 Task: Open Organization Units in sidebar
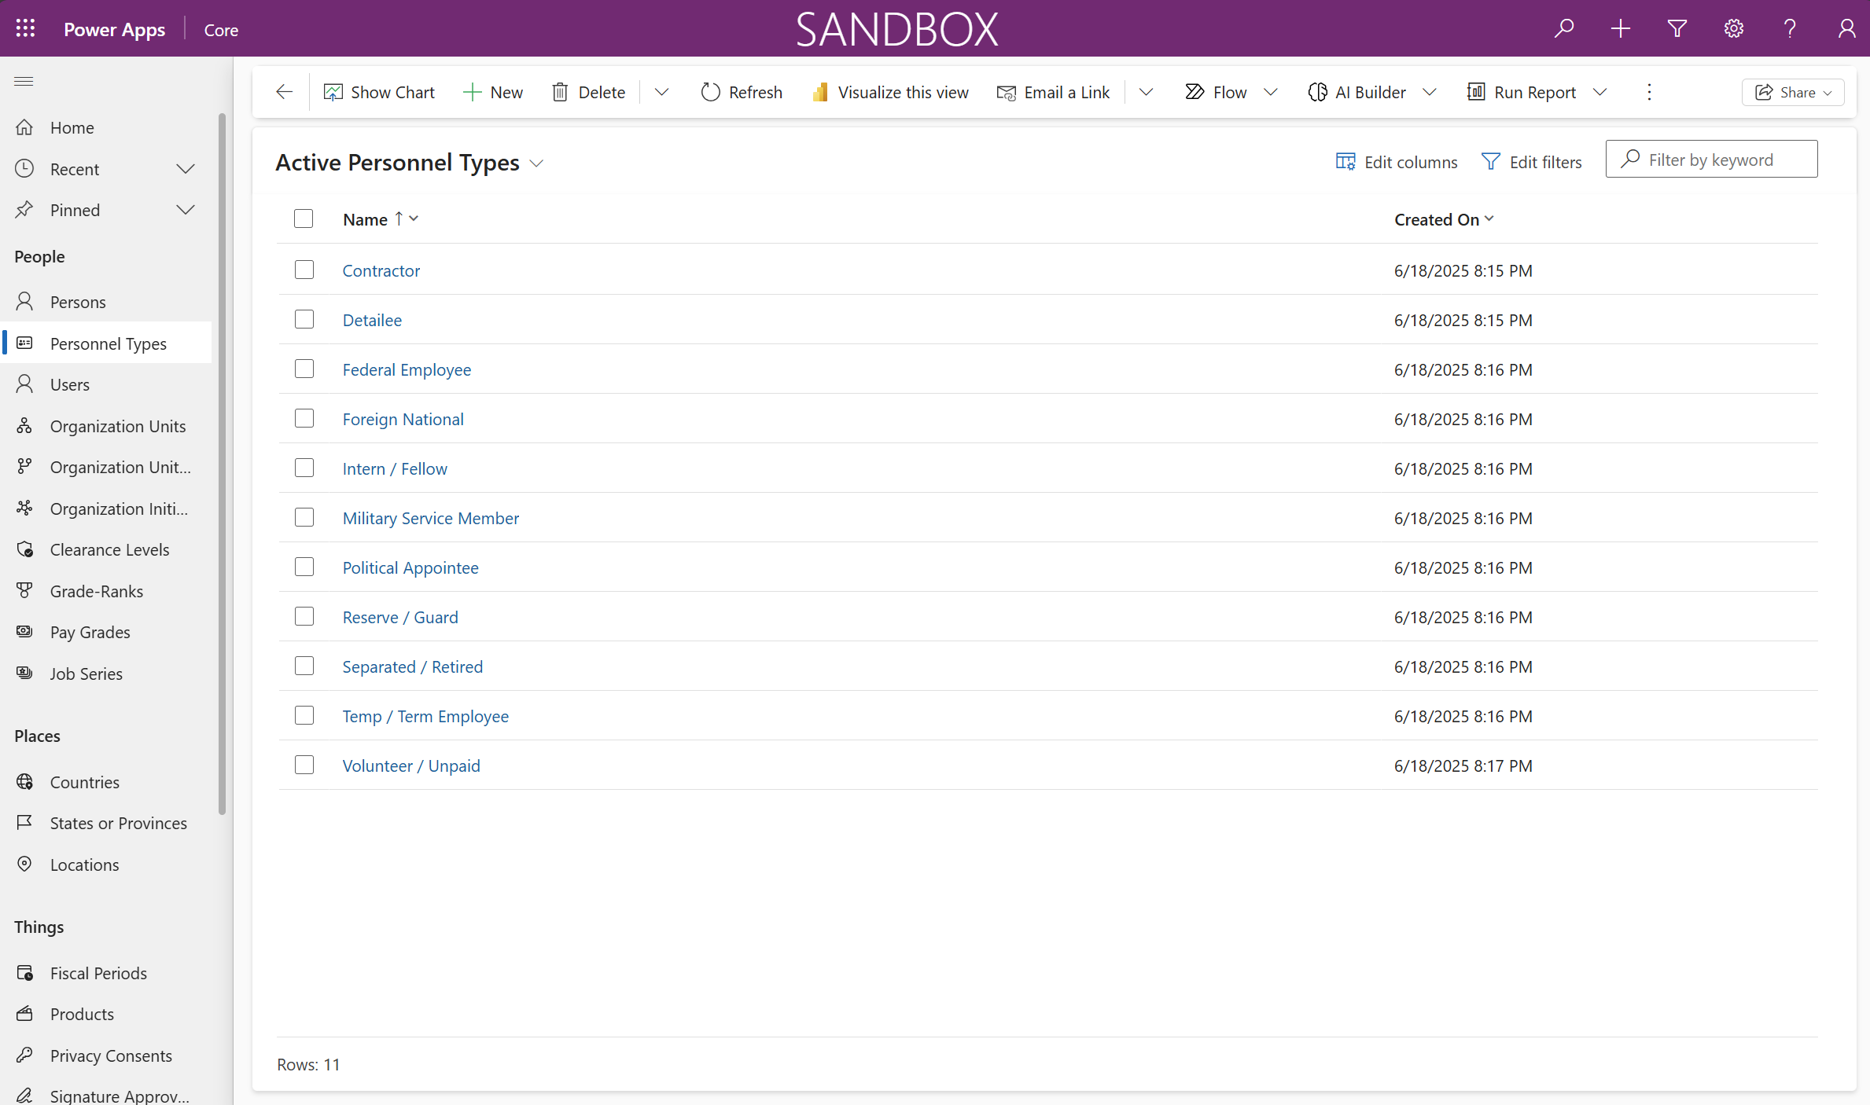coord(106,426)
